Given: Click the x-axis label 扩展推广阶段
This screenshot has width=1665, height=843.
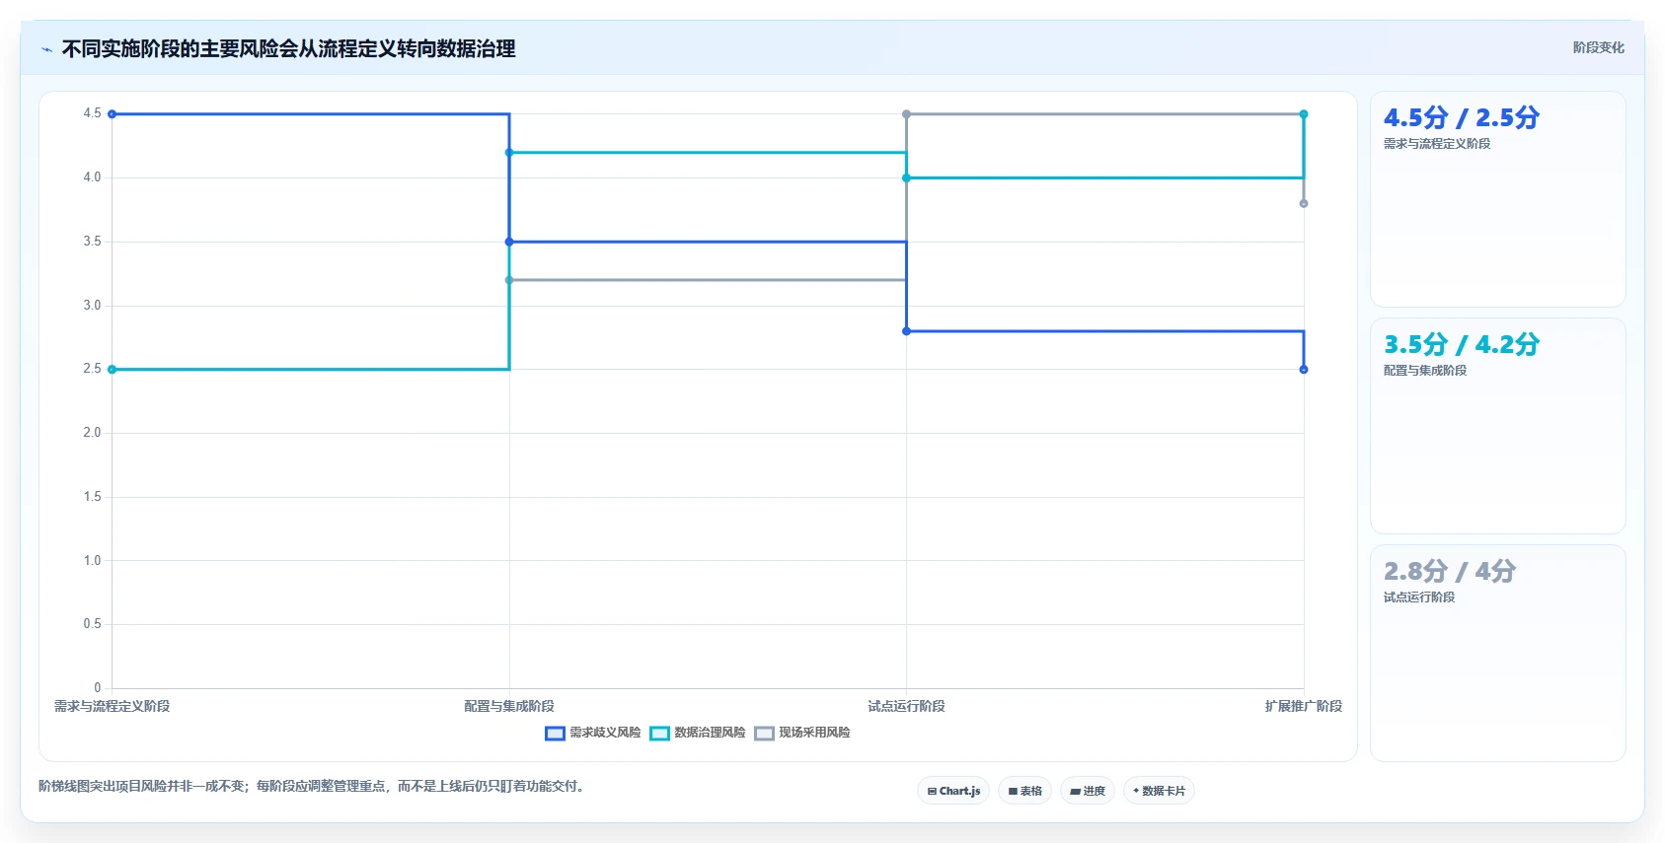Looking at the screenshot, I should (x=1304, y=706).
